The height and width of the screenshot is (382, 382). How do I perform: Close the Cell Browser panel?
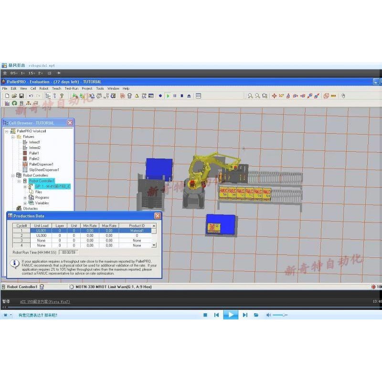[x=70, y=123]
